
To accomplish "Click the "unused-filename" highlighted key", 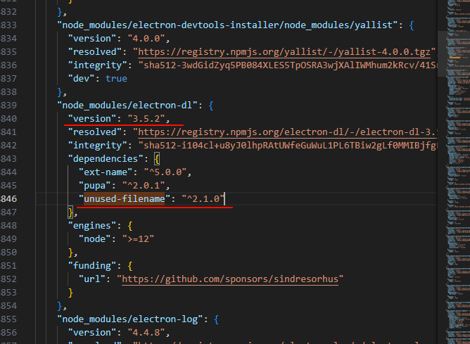I will point(125,198).
